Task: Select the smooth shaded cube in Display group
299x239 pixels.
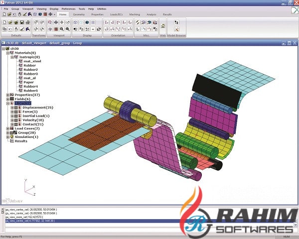Action: click(87, 22)
